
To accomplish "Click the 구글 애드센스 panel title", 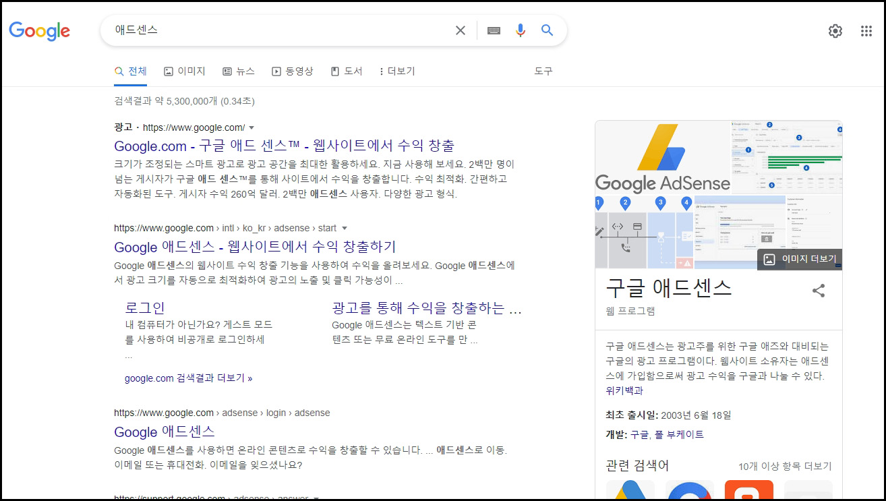I will (x=669, y=288).
